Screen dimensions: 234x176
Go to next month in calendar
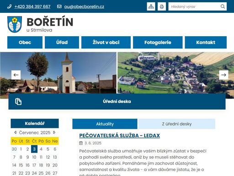[x=54, y=132]
